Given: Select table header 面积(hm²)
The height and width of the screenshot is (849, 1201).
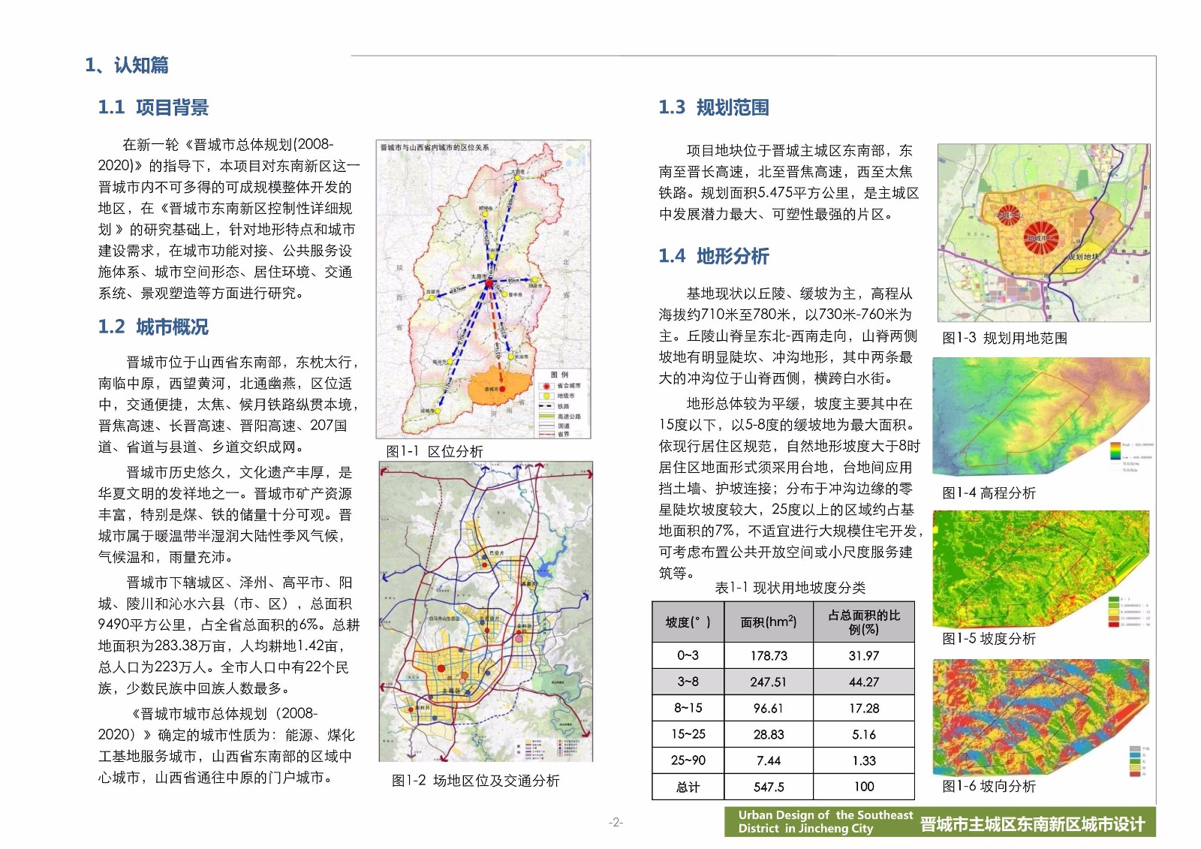Looking at the screenshot, I should (769, 622).
